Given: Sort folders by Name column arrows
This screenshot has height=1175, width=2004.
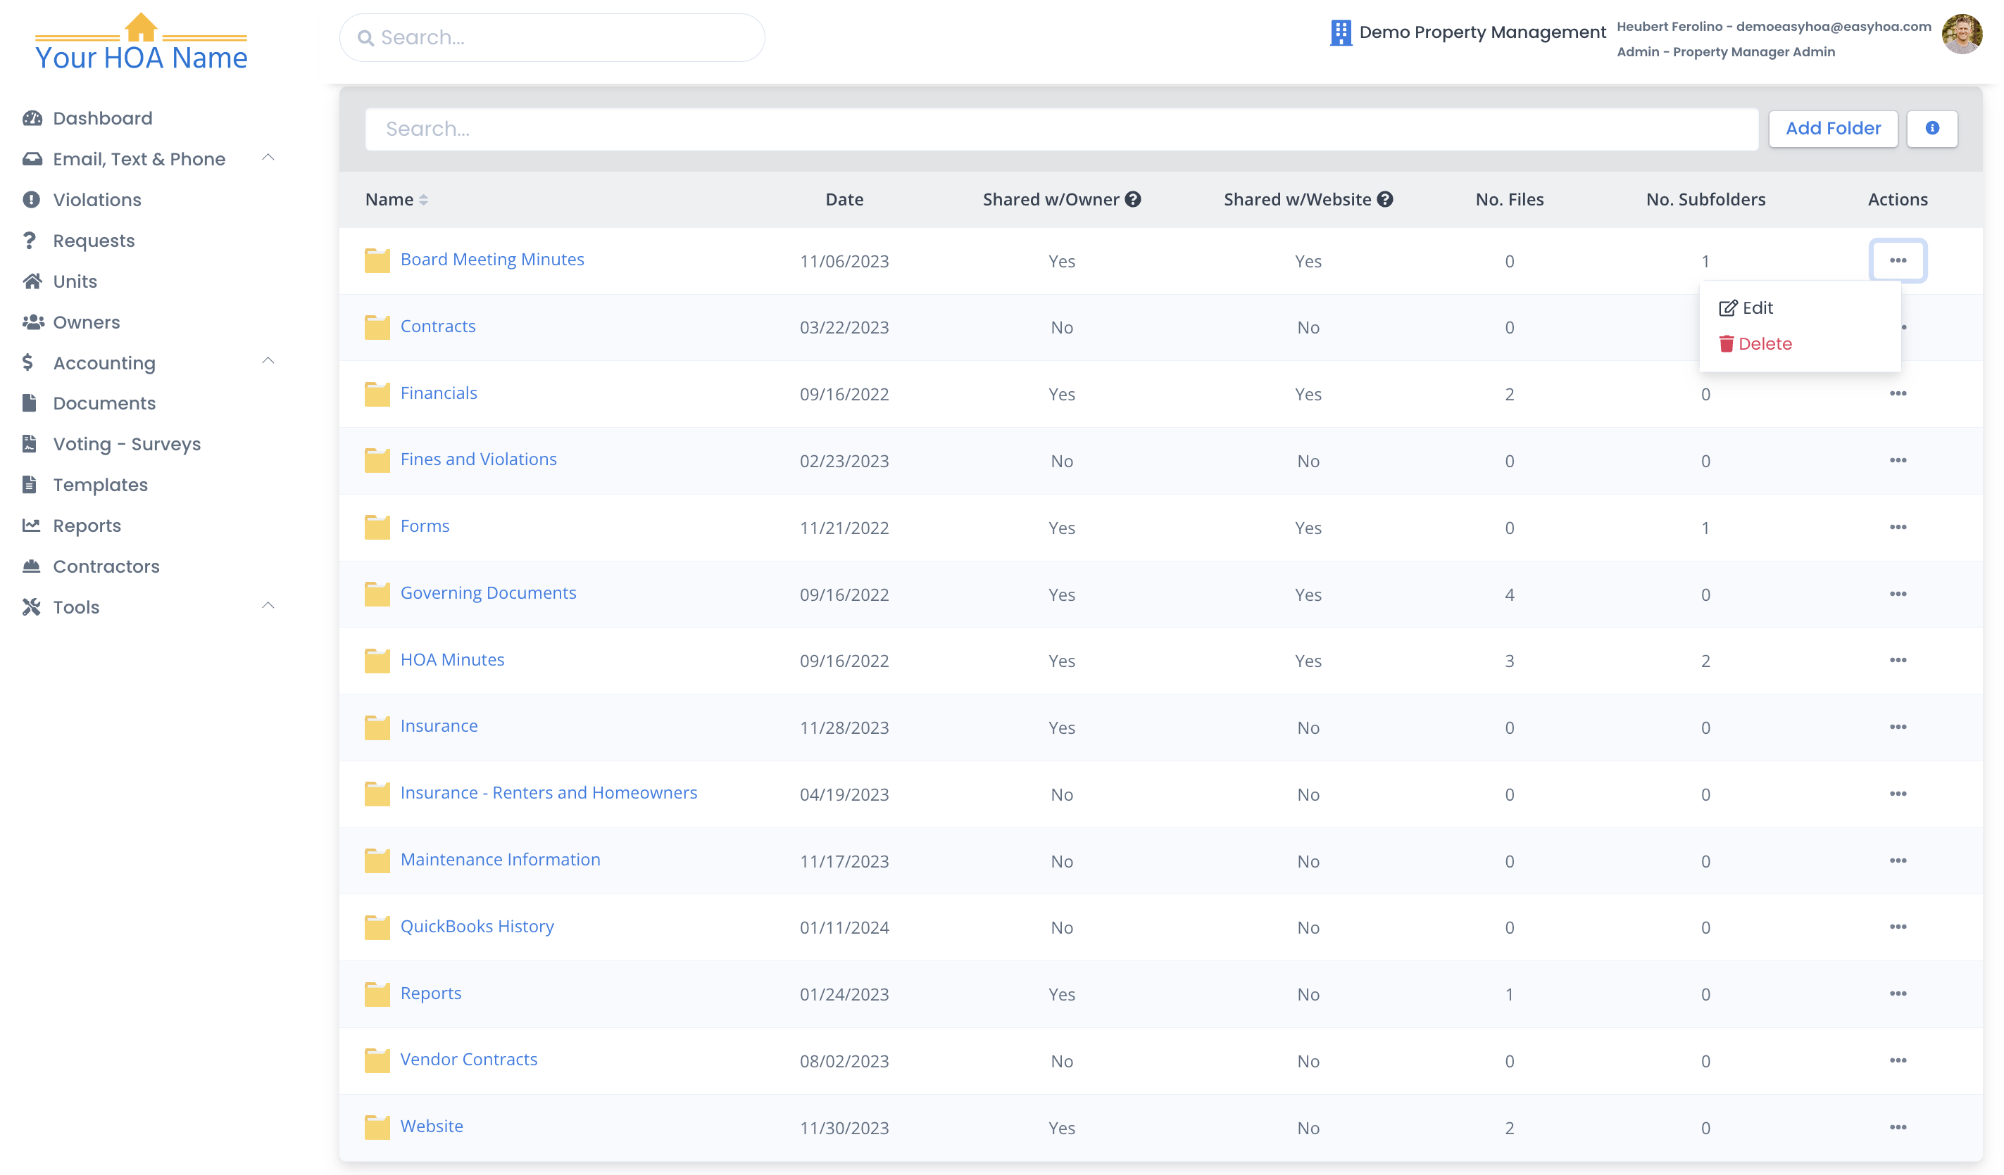Looking at the screenshot, I should pos(423,201).
